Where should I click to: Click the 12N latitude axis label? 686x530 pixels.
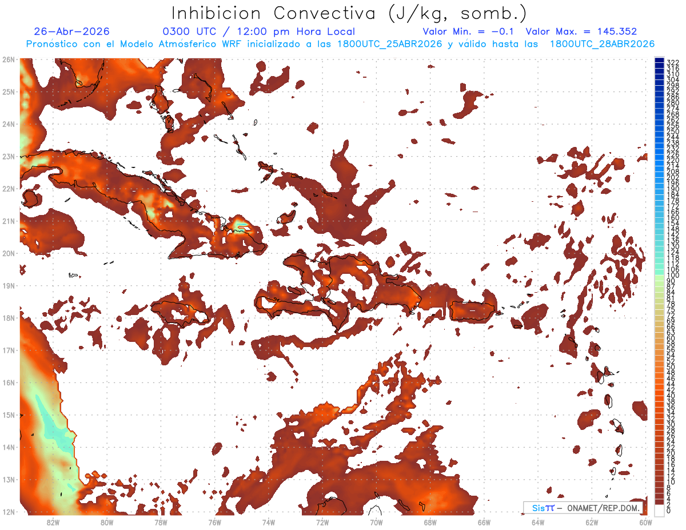click(8, 512)
